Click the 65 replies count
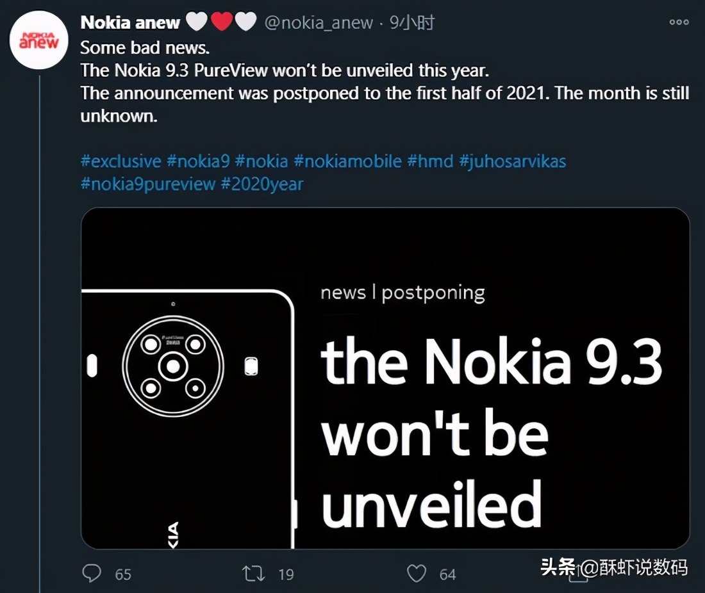Screen dimensions: 705x593 [x=123, y=574]
